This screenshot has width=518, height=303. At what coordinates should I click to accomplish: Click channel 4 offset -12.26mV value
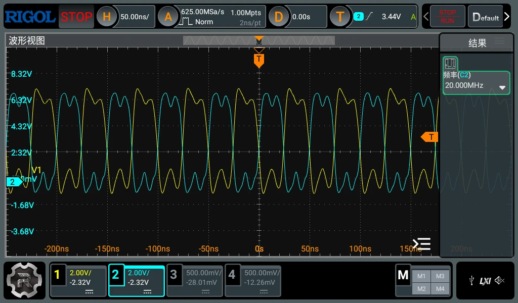[x=260, y=283]
